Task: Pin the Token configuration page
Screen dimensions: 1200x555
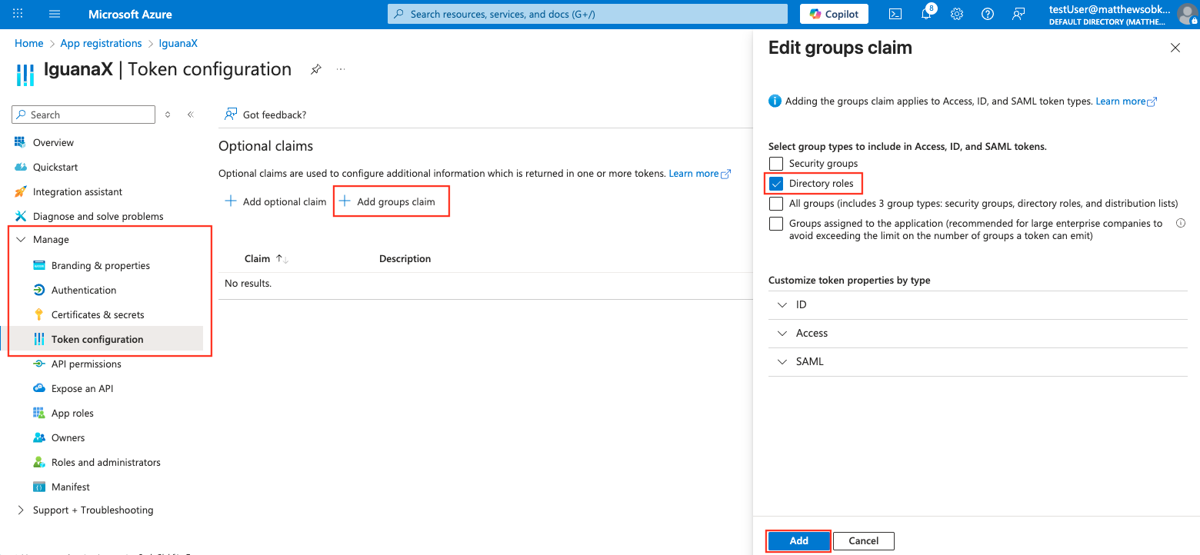Action: coord(315,69)
